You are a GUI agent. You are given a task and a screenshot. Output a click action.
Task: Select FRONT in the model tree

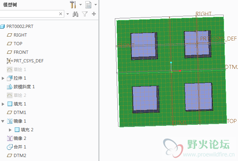click(21, 52)
